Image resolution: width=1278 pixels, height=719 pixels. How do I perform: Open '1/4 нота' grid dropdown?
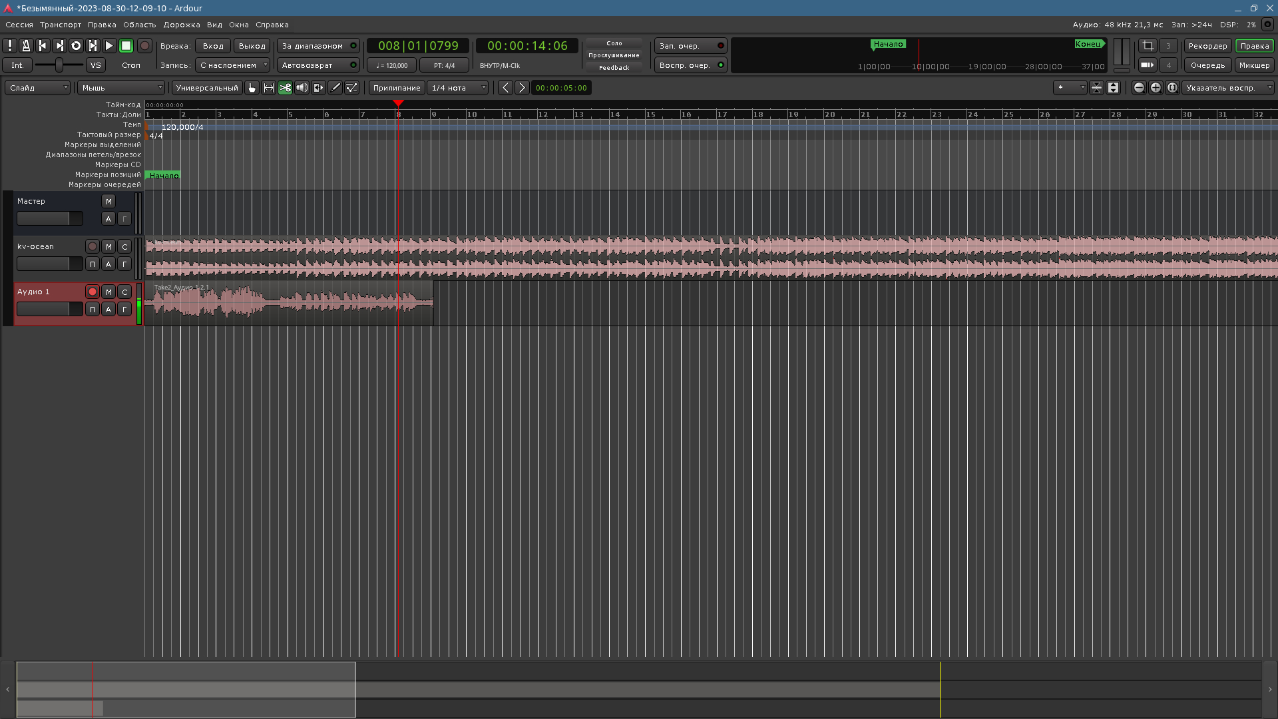pyautogui.click(x=458, y=88)
